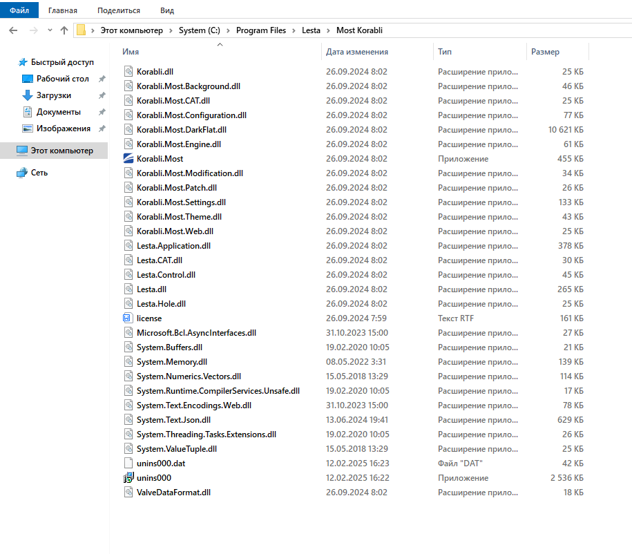This screenshot has width=632, height=554.
Task: Select the license RTF file icon
Action: tap(126, 318)
